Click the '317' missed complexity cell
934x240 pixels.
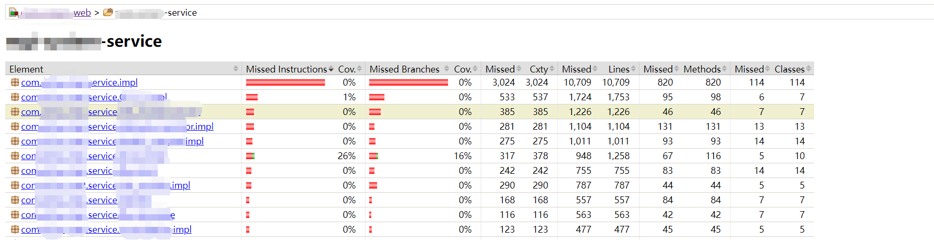(507, 156)
